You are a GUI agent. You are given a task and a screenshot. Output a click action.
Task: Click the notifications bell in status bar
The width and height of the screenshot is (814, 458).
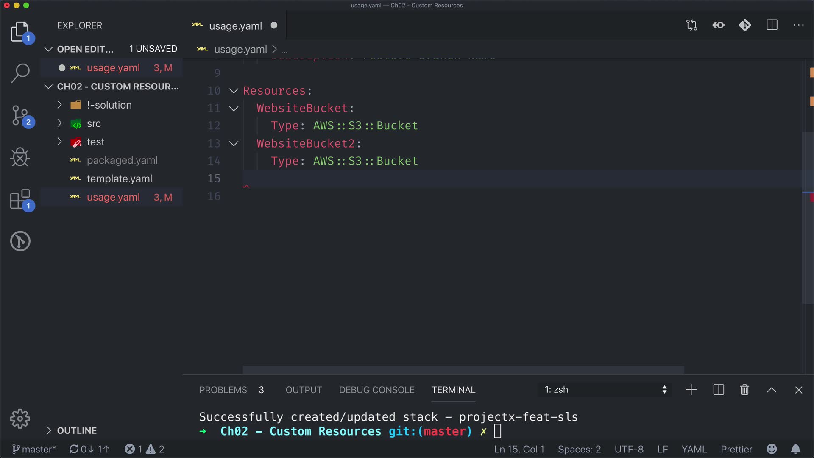click(796, 449)
